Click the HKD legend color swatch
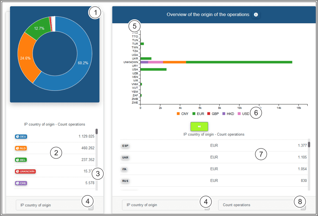 [224, 114]
